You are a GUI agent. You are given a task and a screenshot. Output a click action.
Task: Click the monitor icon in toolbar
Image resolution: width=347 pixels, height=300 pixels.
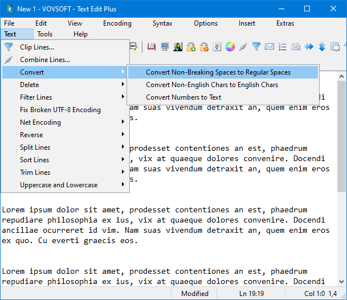[x=165, y=47]
